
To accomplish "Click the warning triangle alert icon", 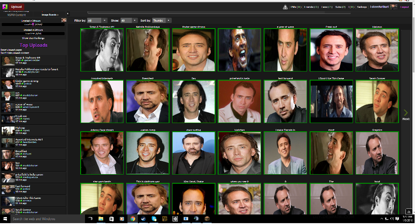I will [x=285, y=7].
